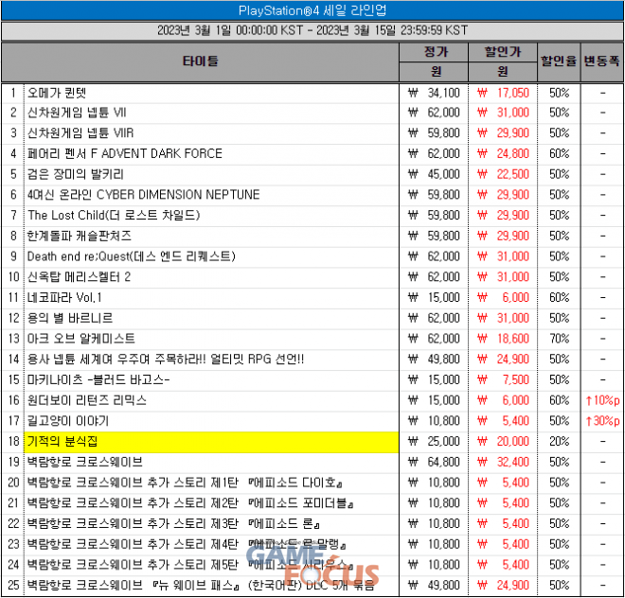Click the '용사 넵튠' RPG title
Screen dimensions: 625x598
tap(166, 360)
